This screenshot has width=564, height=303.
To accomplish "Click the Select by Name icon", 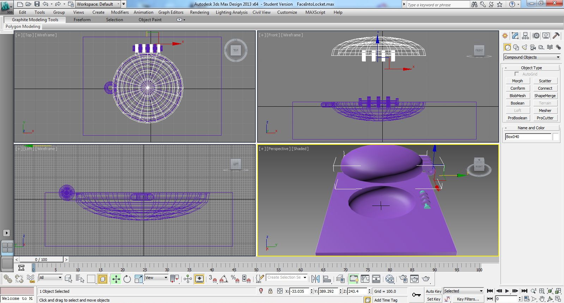I will point(80,279).
